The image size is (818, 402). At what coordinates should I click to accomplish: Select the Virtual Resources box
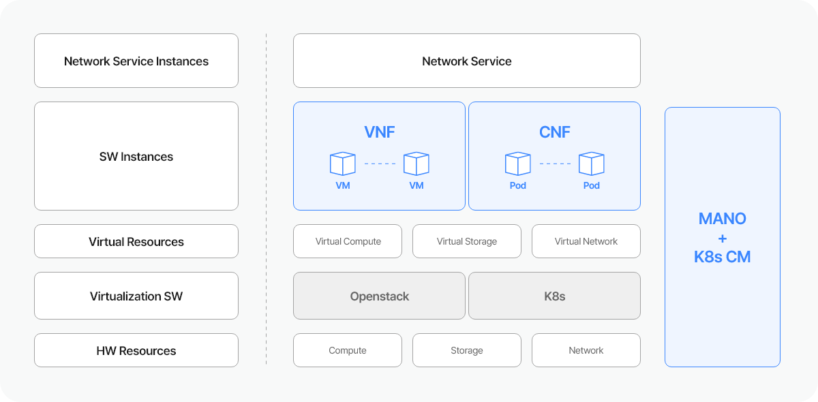click(x=136, y=241)
